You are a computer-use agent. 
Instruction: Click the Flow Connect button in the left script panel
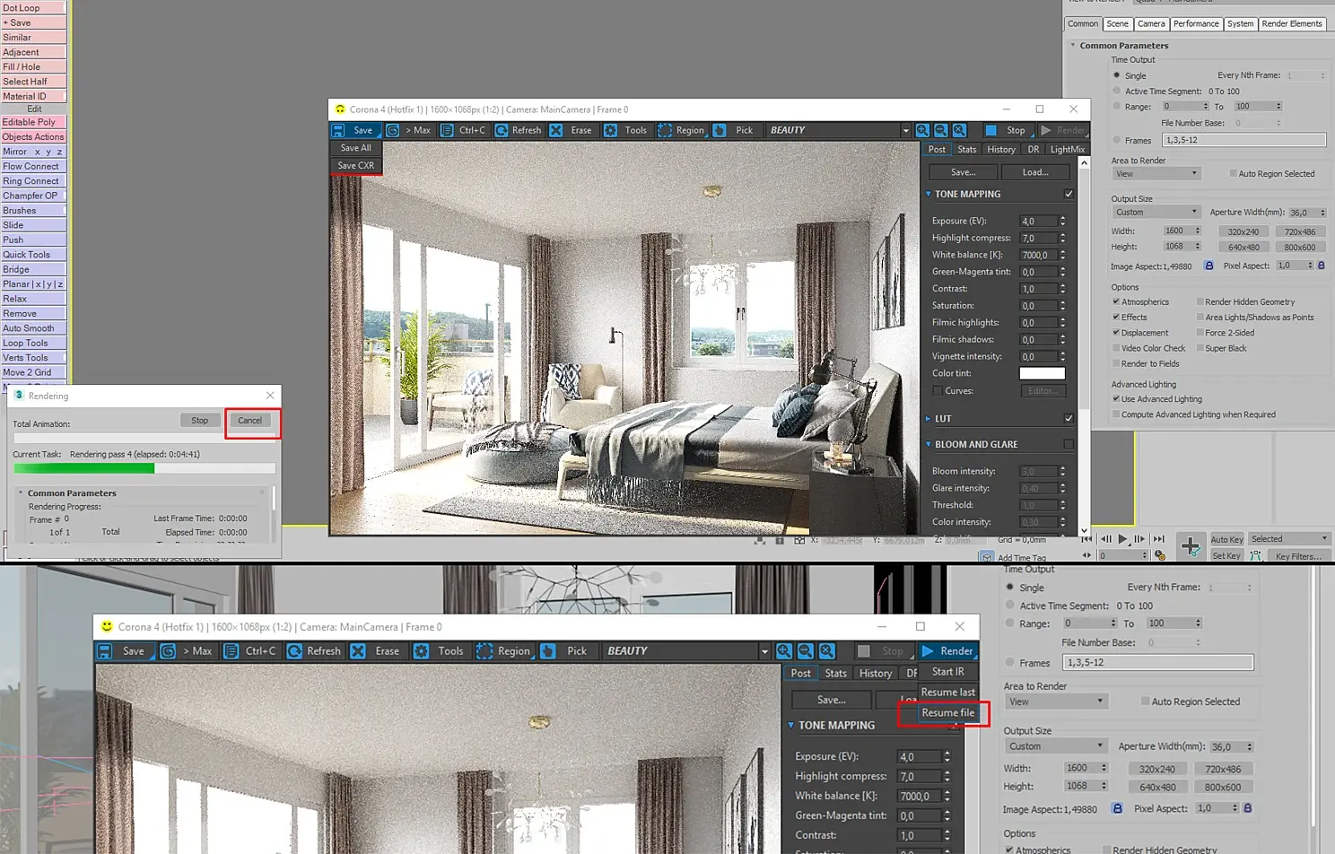coord(33,166)
